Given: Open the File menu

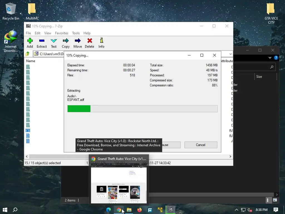Looking at the screenshot, I should pos(28,33).
